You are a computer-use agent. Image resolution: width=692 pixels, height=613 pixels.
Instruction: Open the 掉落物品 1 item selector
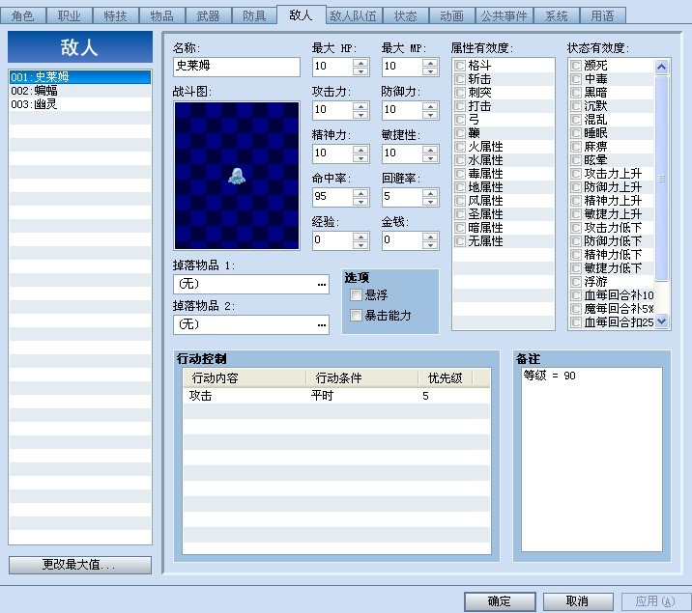point(322,284)
